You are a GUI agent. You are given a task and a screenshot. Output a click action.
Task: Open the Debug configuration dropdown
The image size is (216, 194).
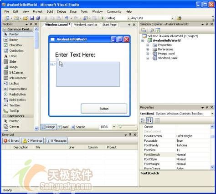[x=129, y=18]
